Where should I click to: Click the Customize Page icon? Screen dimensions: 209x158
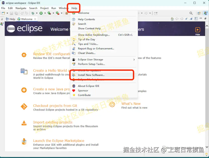pos(196,19)
